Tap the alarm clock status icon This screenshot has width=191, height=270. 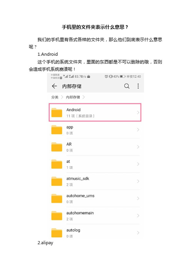[x=106, y=77]
